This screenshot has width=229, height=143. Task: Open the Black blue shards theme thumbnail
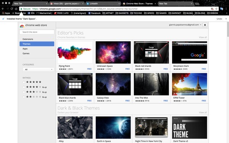75,84
